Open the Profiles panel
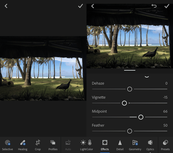173x153 pixels. click(53, 145)
